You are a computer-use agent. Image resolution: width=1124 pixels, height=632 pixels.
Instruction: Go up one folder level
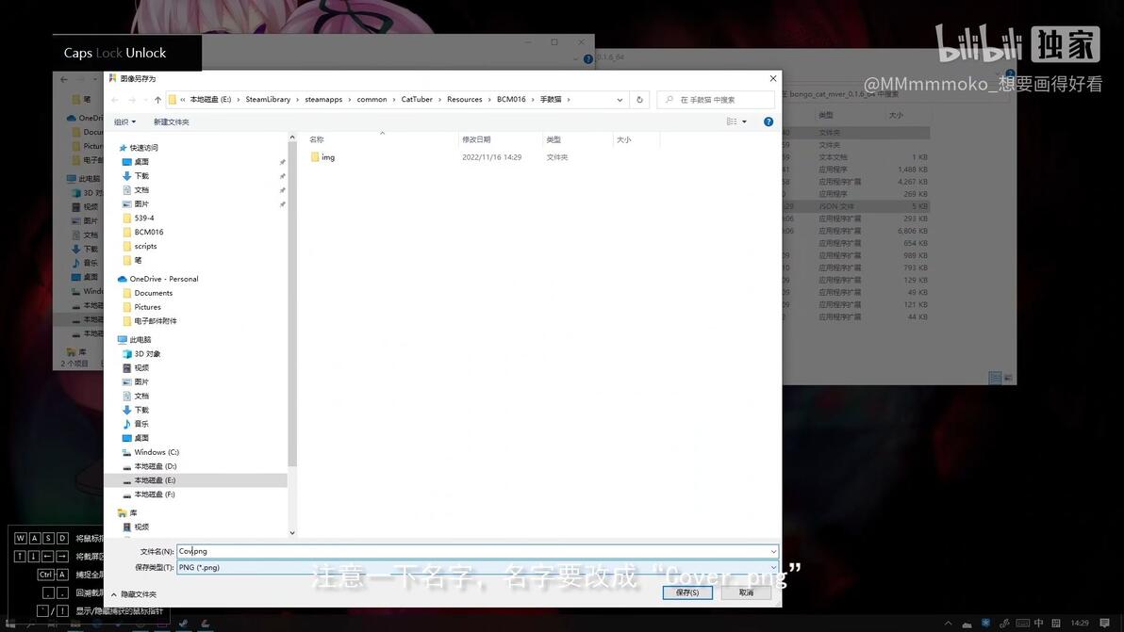[x=157, y=100]
